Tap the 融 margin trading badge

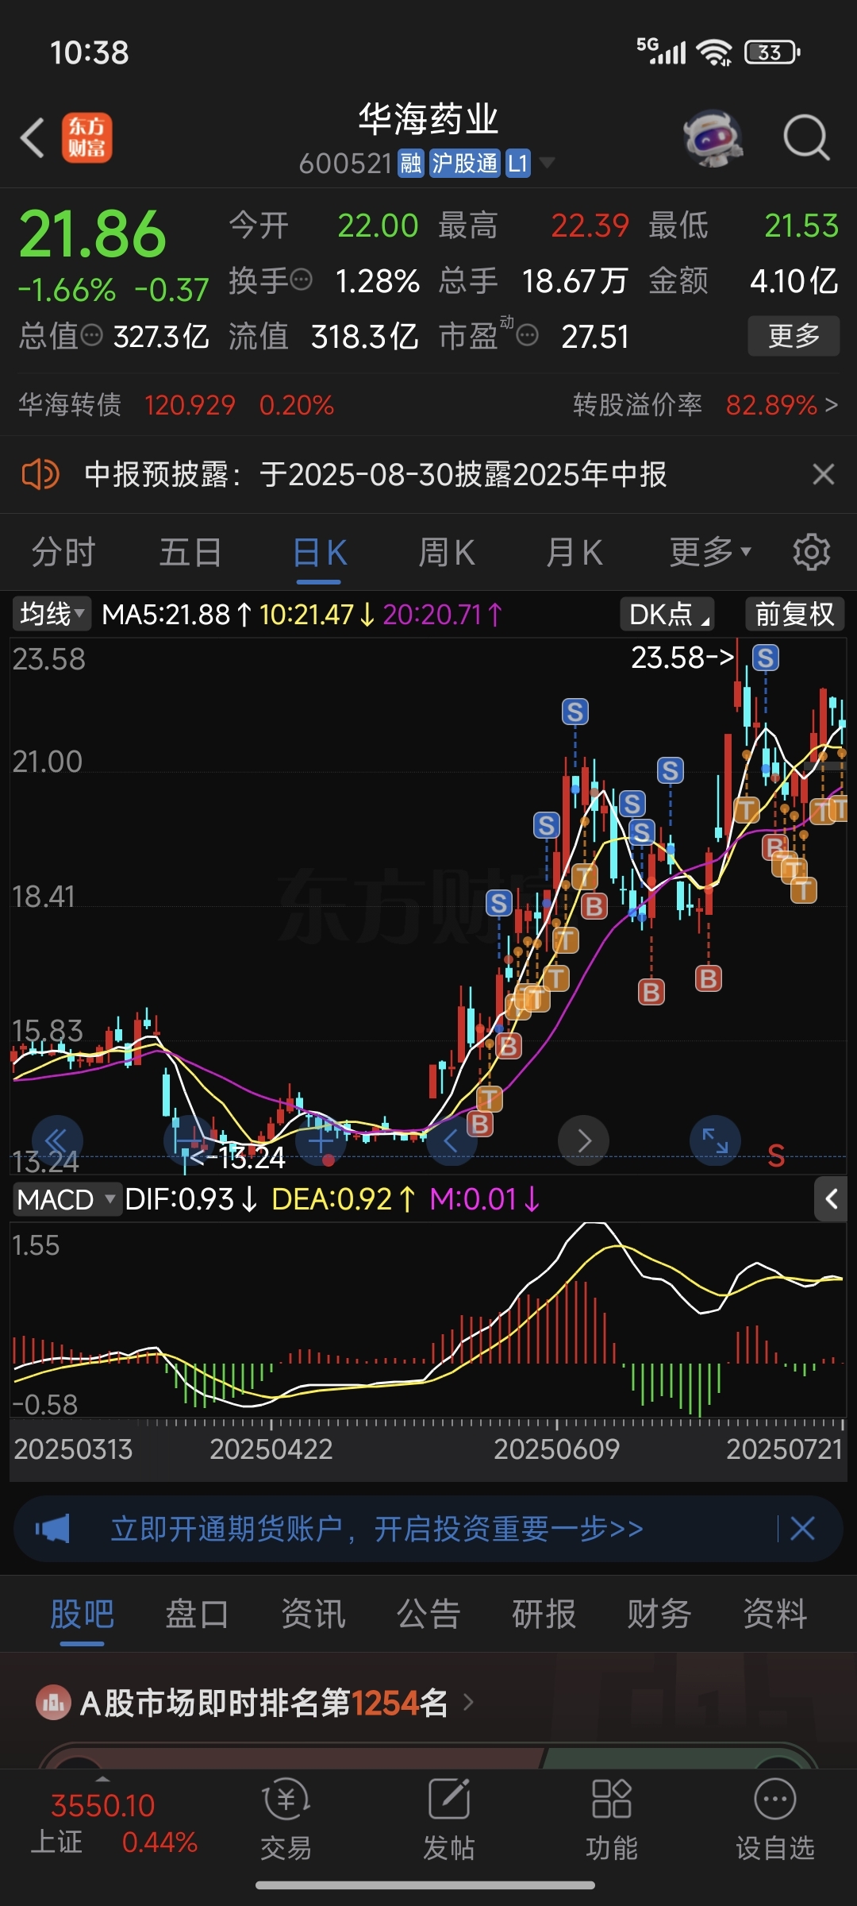click(411, 164)
